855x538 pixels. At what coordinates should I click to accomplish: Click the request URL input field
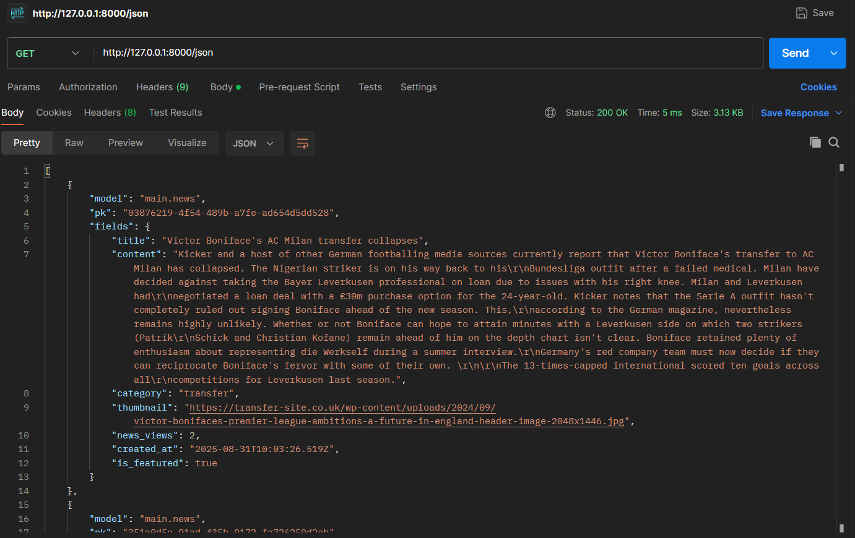[x=428, y=53]
